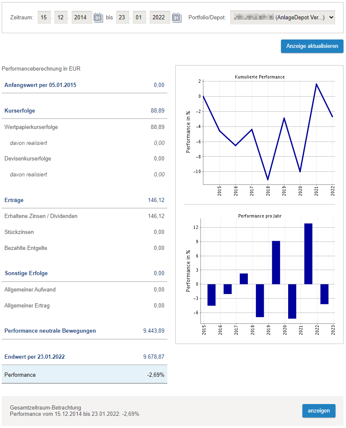Open the start date calendar picker
Screen dimensions: 346x428
[98, 18]
